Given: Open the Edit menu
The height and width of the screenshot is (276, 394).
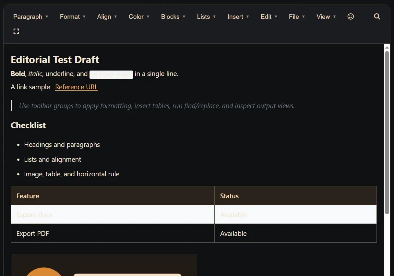Looking at the screenshot, I should point(269,17).
